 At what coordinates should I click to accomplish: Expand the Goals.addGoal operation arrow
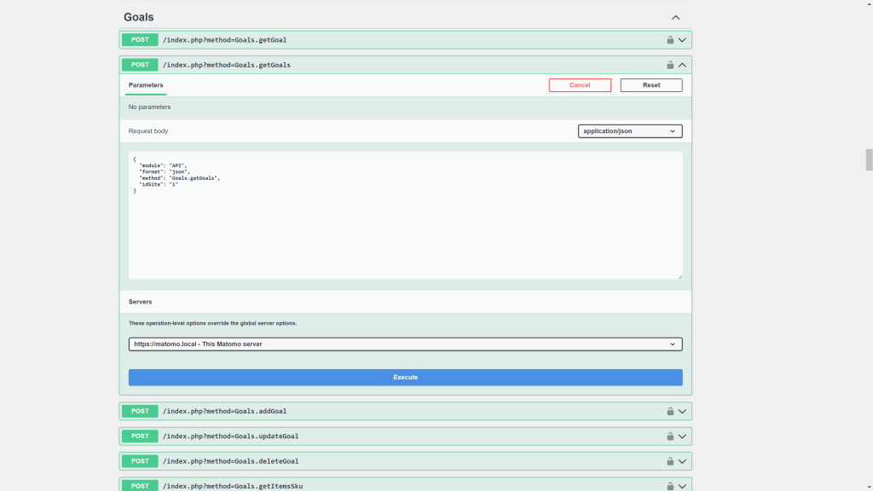tap(682, 411)
